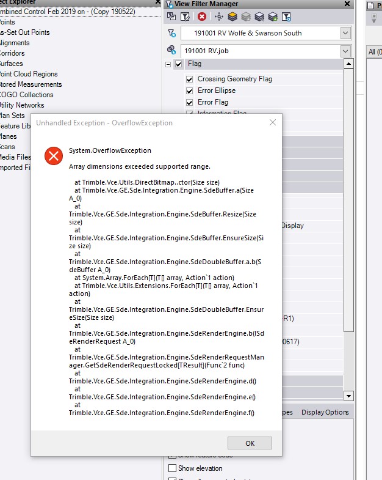
Task: Select Planes in Project Explorer
Action: pos(9,136)
